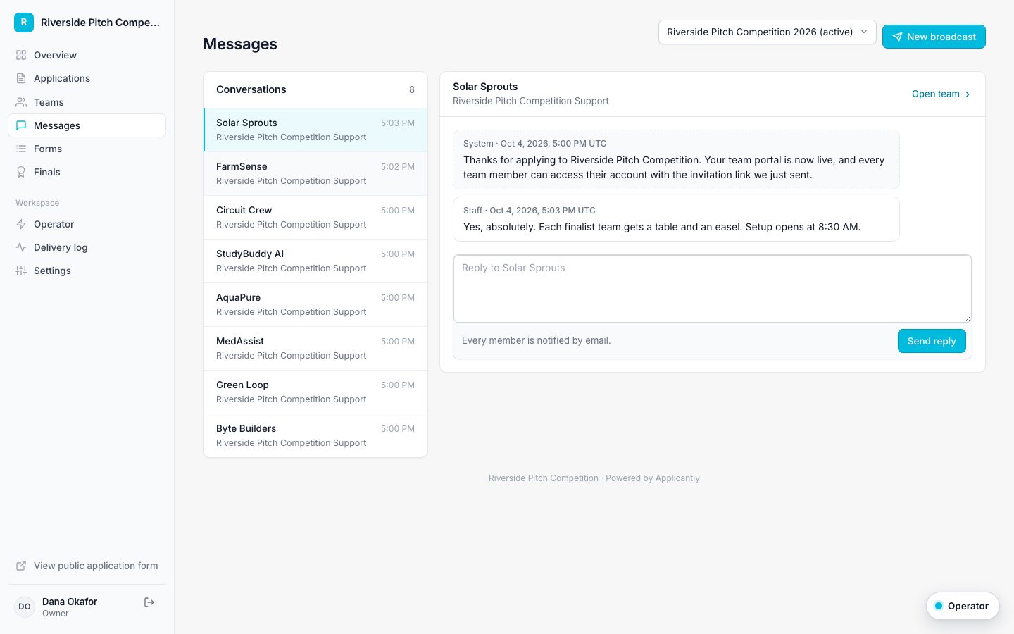This screenshot has height=634, width=1014.
Task: Navigate to the Teams label in sidebar
Action: [x=49, y=102]
